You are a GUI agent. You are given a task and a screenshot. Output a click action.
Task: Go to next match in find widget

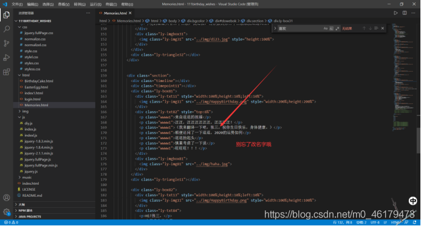pos(370,29)
